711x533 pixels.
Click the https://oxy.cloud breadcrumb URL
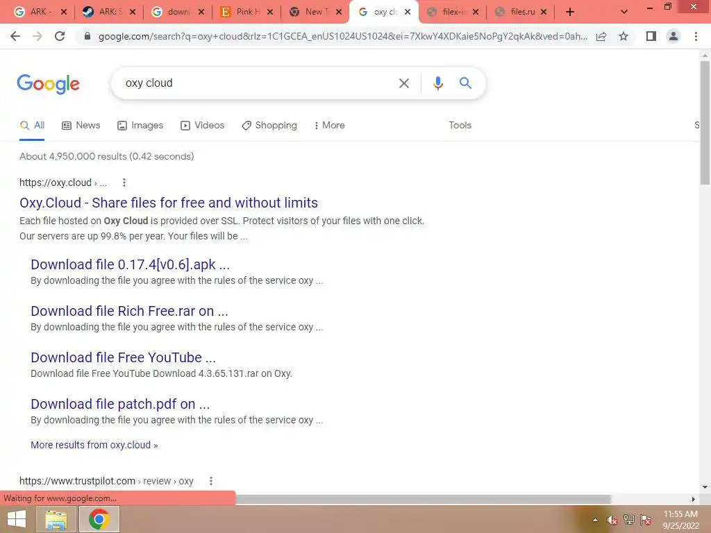(63, 183)
